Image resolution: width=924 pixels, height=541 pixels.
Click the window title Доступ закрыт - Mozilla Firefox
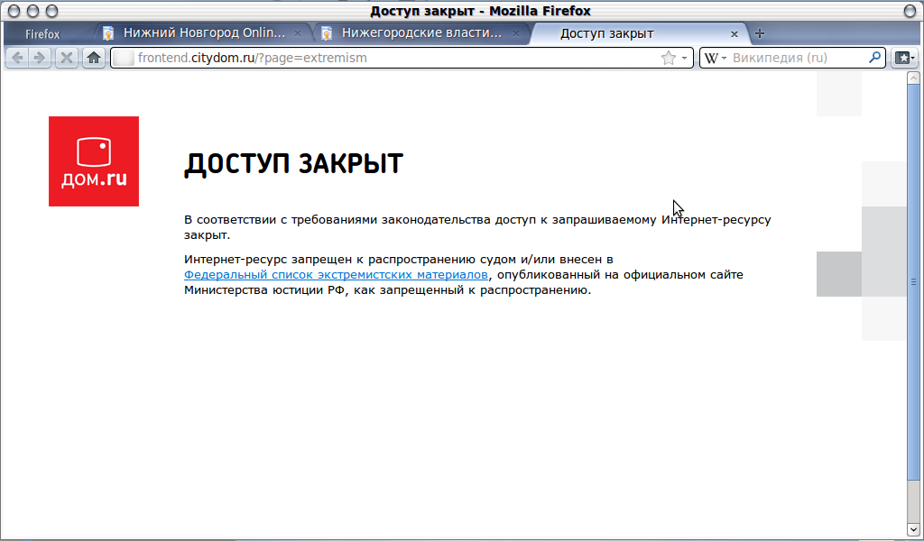(480, 11)
